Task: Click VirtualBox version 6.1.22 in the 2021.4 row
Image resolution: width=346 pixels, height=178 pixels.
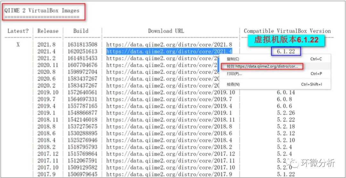Action: point(286,51)
